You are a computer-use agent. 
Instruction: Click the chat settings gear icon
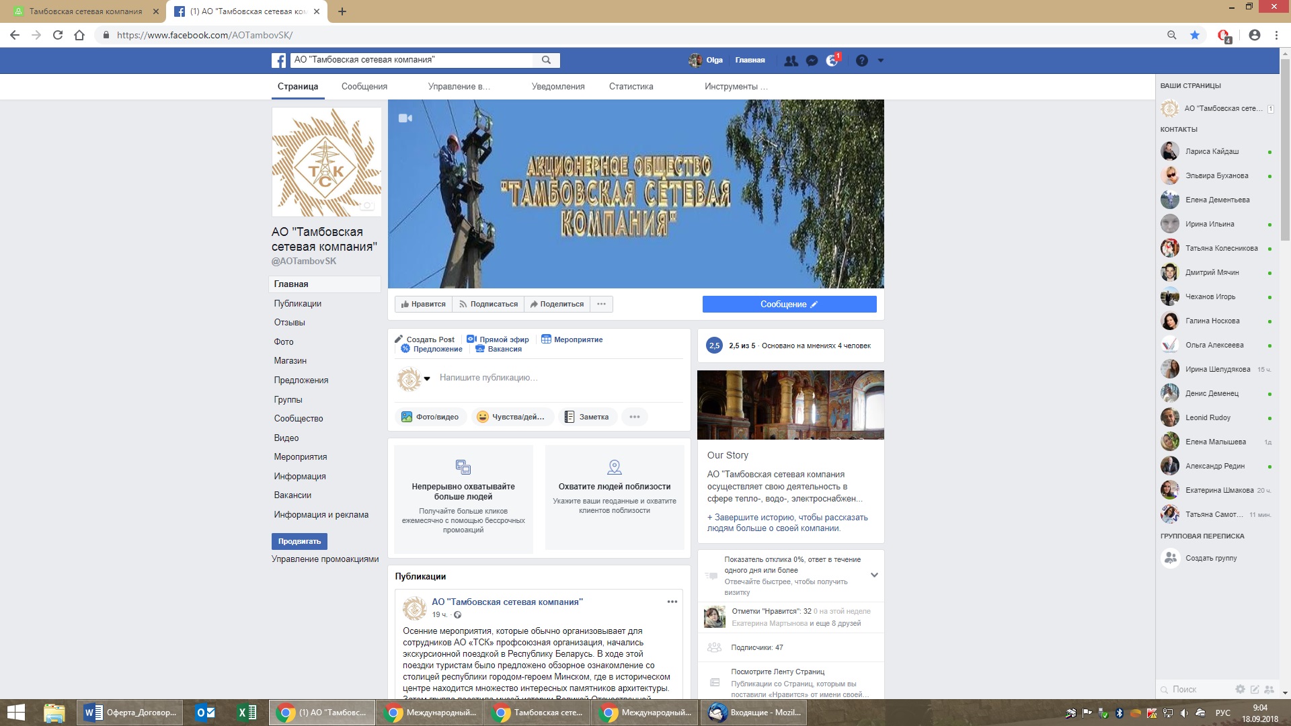click(x=1240, y=689)
